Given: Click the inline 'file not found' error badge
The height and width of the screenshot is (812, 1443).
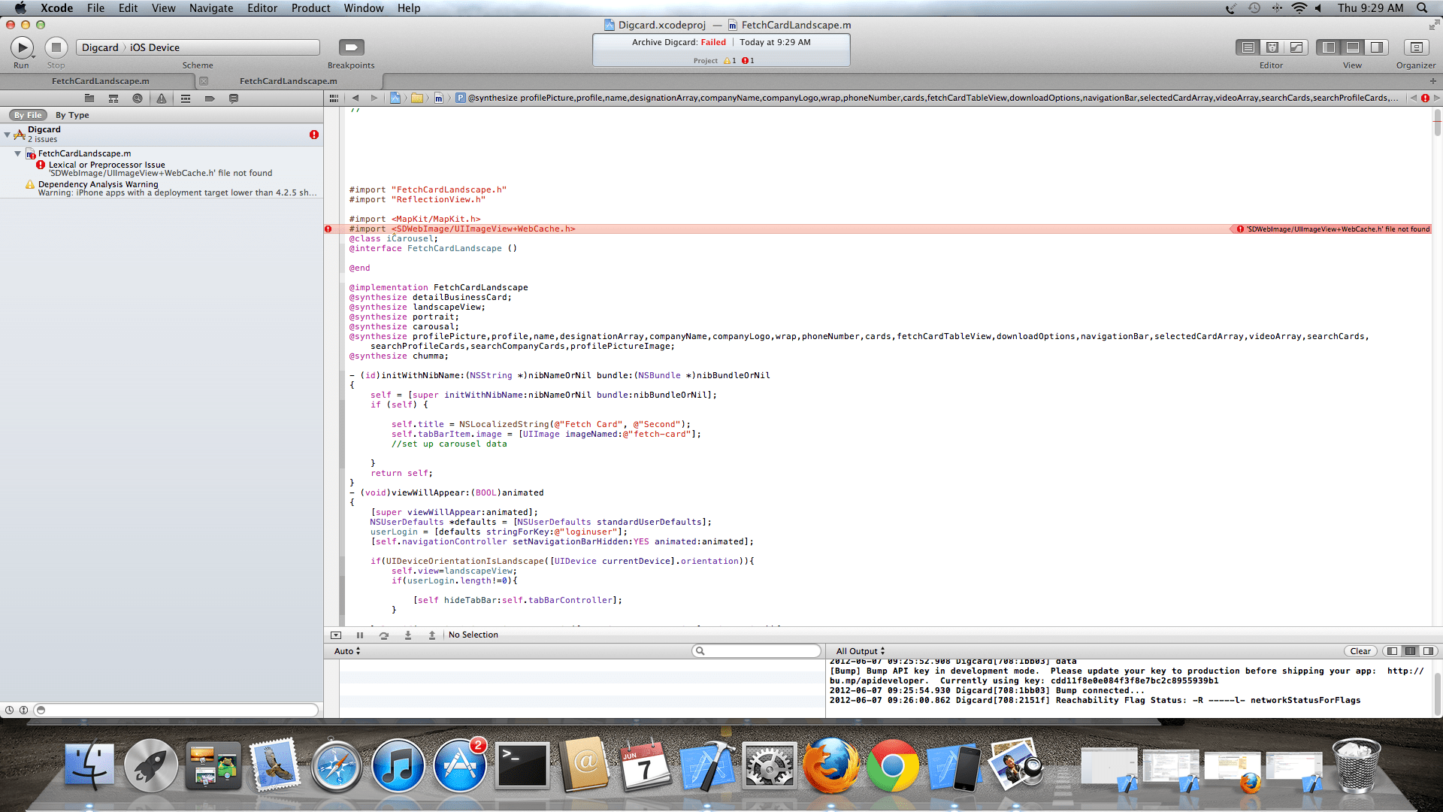Looking at the screenshot, I should click(x=1333, y=229).
